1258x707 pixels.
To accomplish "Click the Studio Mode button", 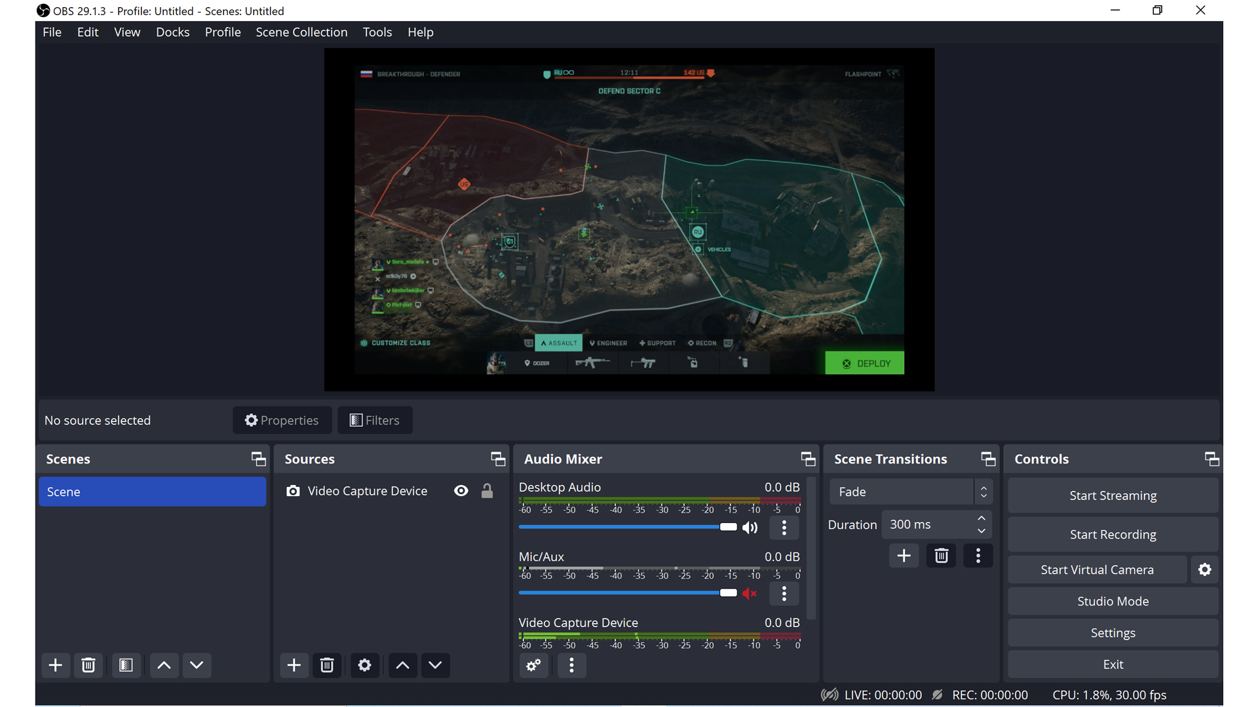I will (x=1112, y=601).
